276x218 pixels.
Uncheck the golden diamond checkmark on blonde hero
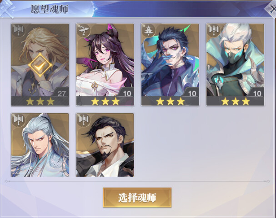coord(40,65)
